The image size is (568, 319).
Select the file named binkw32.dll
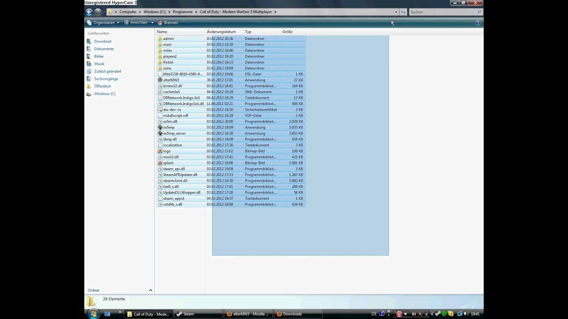click(172, 86)
